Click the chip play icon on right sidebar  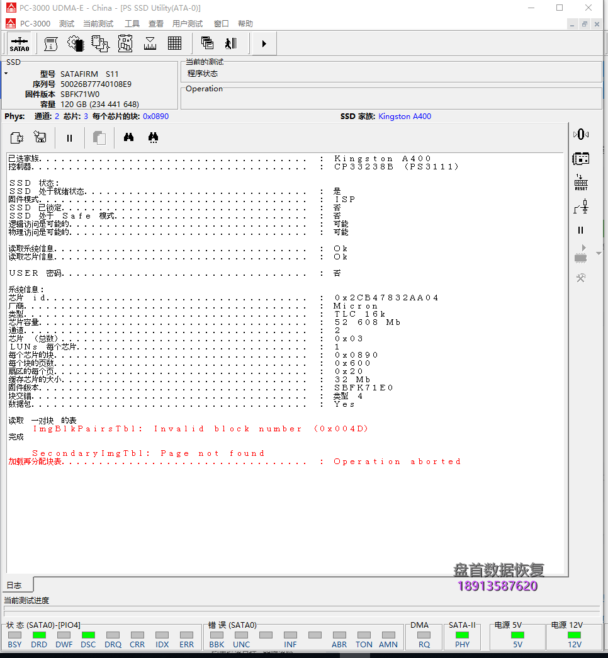coord(581,254)
